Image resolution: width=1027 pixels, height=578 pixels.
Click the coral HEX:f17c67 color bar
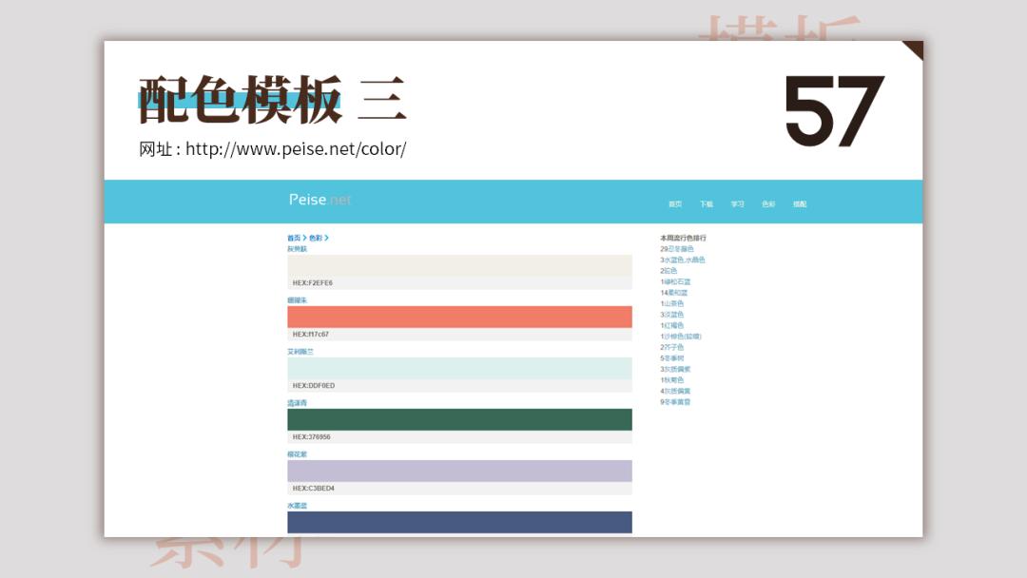[461, 316]
